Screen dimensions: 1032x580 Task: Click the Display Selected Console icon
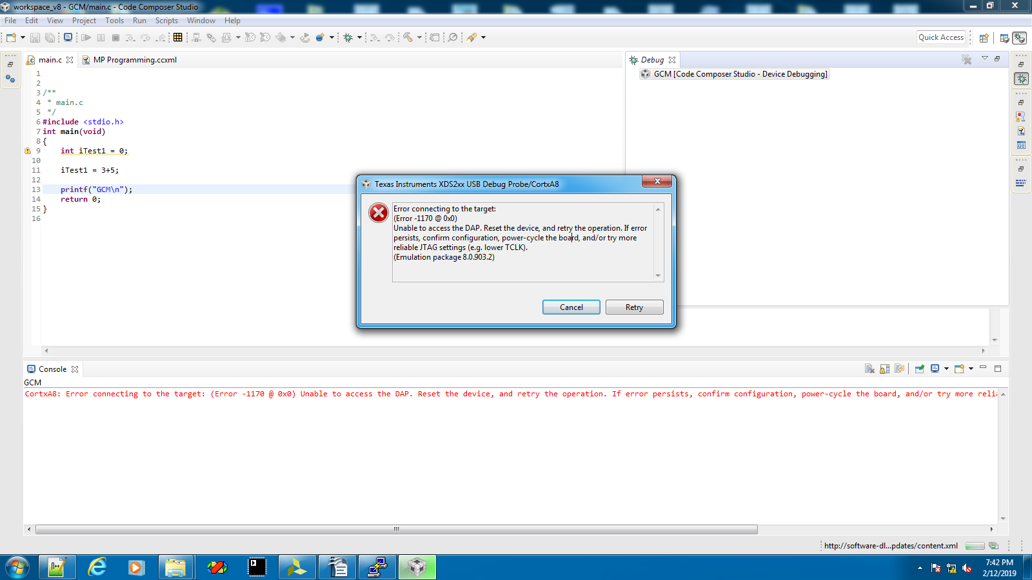pos(935,369)
